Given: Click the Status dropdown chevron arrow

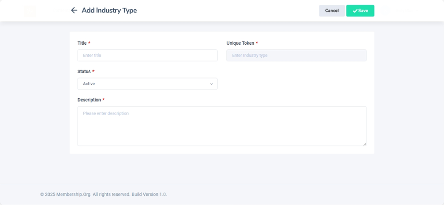Looking at the screenshot, I should click(211, 84).
